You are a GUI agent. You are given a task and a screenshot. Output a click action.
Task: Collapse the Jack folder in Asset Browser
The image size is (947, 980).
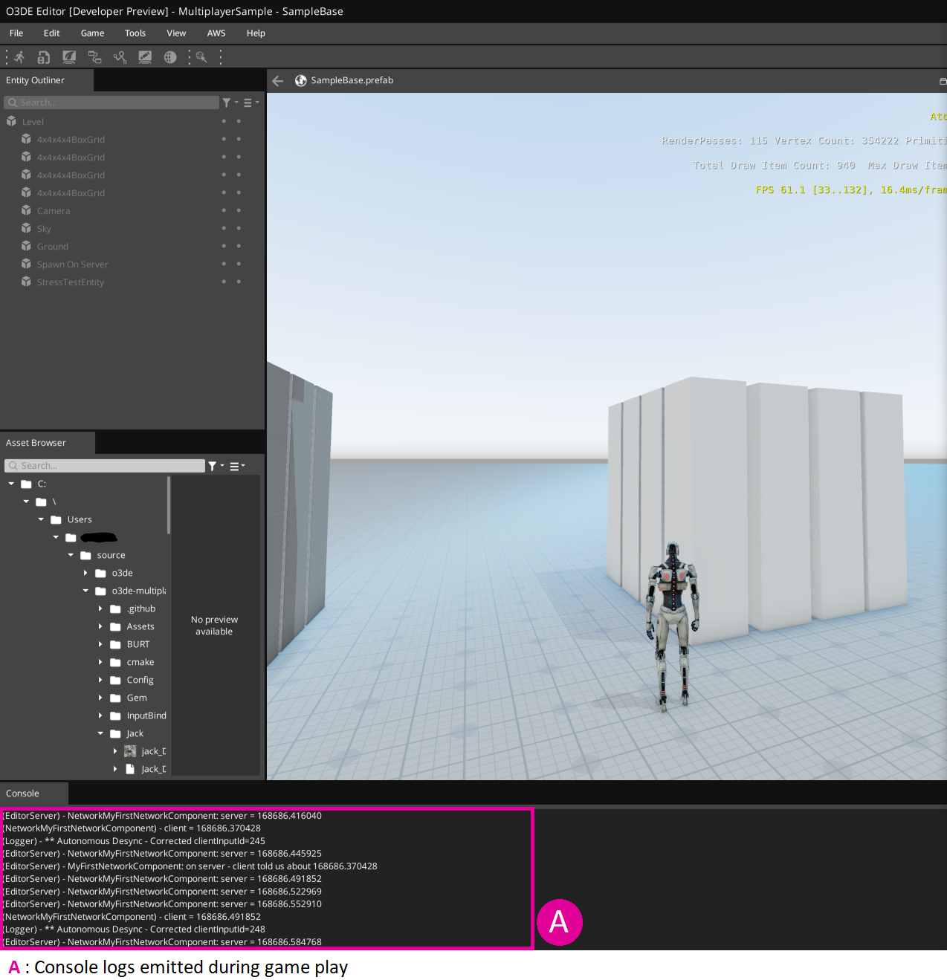100,733
